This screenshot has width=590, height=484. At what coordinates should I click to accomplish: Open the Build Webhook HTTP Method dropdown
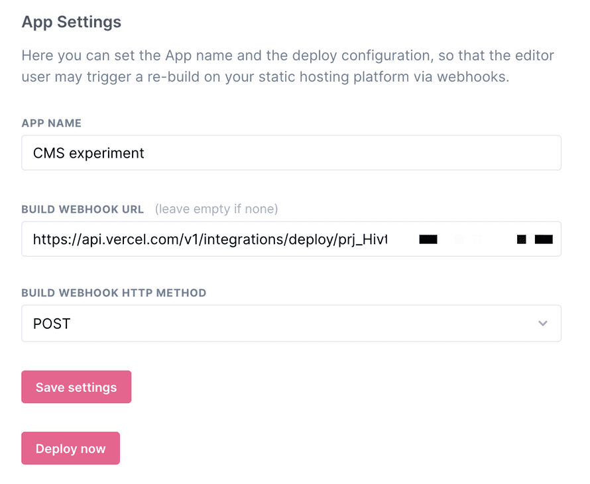(x=292, y=324)
